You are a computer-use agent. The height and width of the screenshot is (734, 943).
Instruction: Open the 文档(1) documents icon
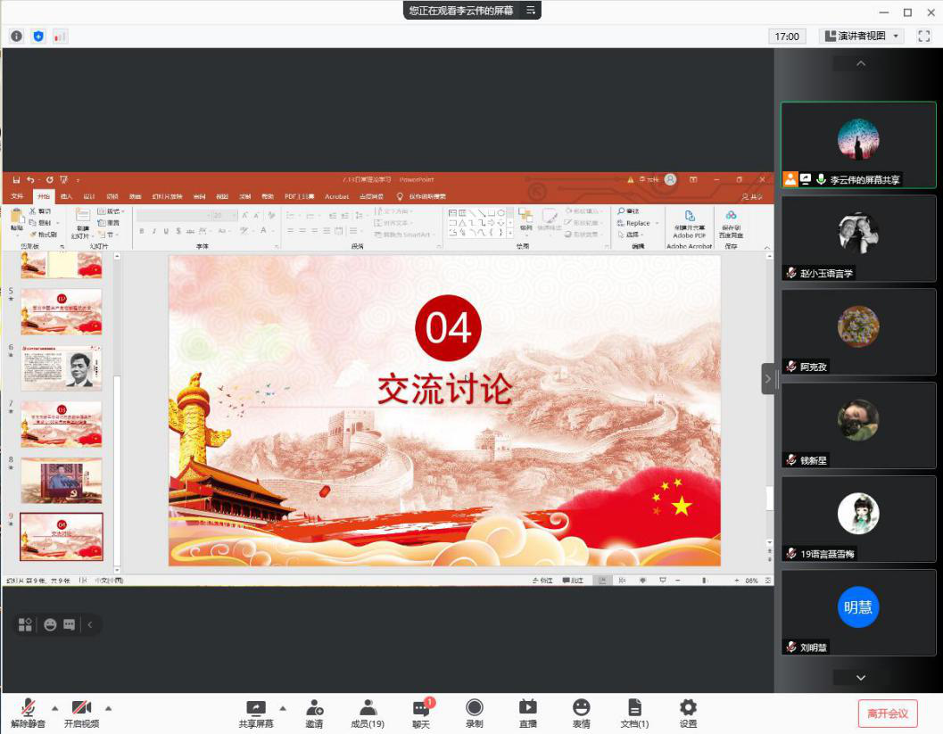[634, 713]
